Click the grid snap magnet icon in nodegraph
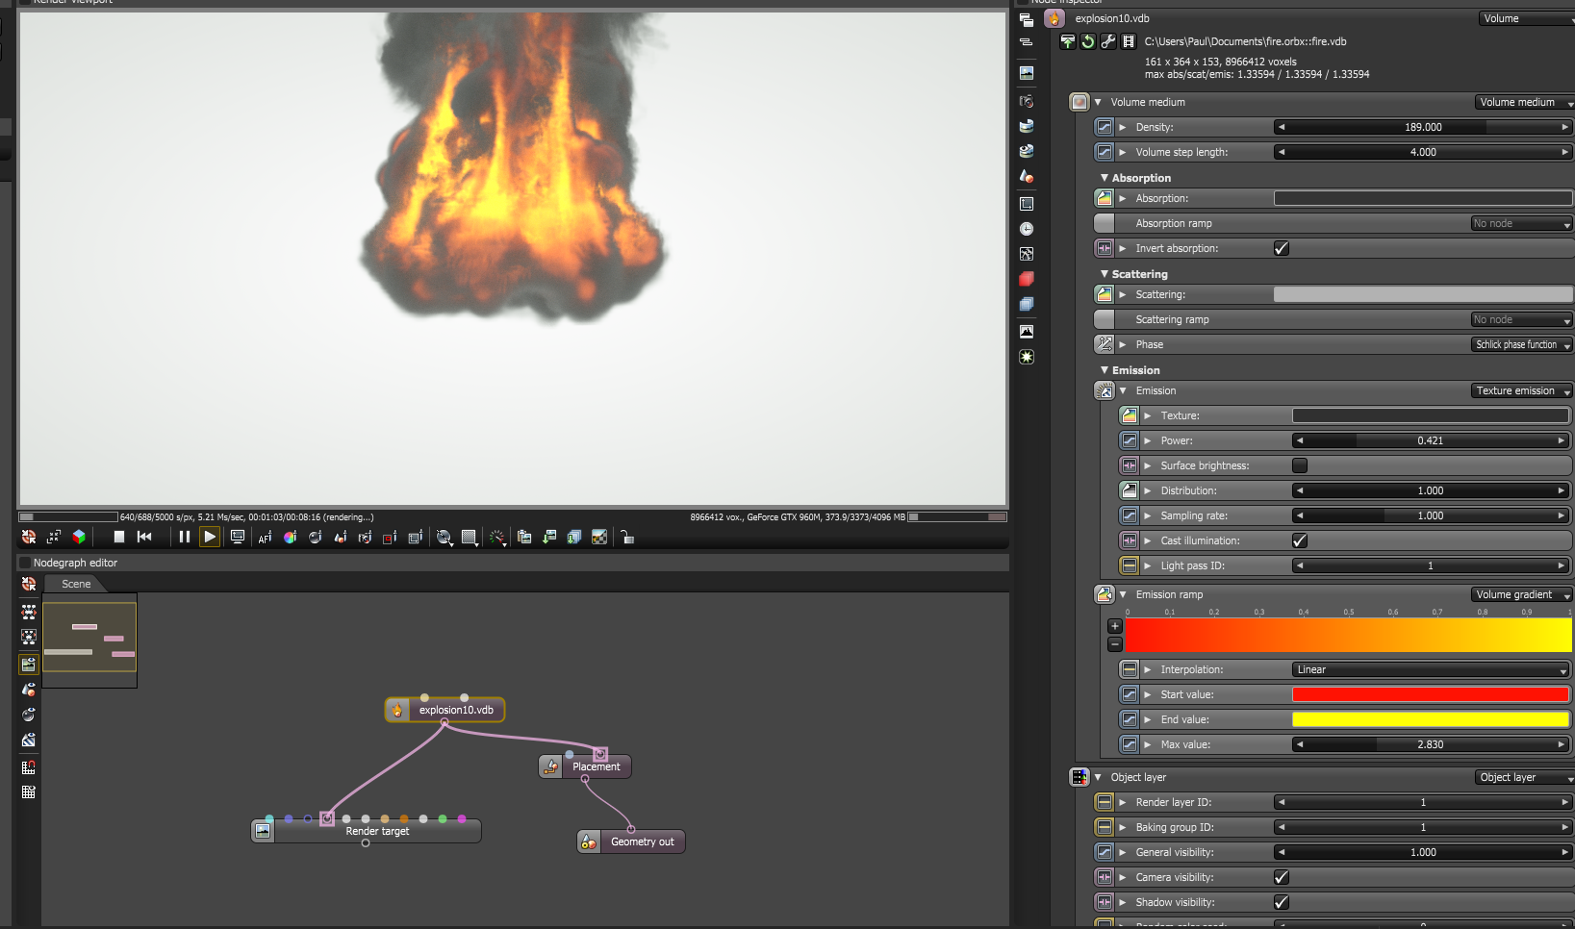This screenshot has width=1575, height=929. click(29, 767)
